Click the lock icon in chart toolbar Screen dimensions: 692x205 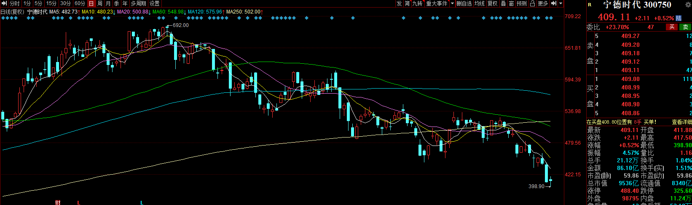pos(533,3)
